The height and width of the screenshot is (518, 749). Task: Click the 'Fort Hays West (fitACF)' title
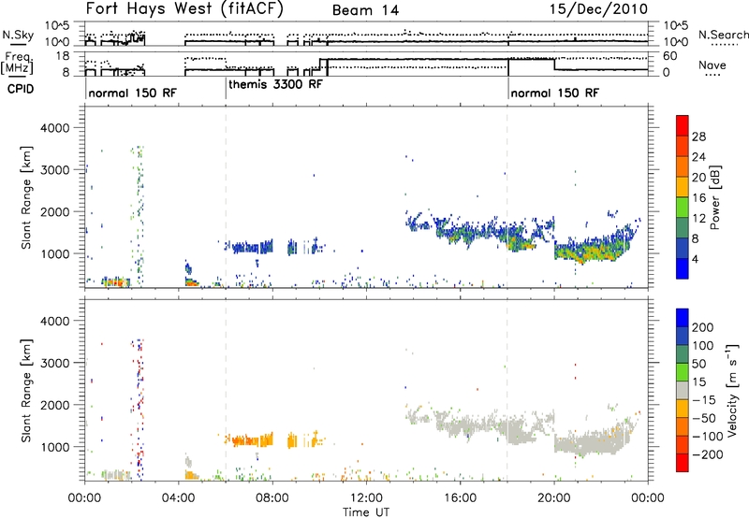[x=184, y=9]
